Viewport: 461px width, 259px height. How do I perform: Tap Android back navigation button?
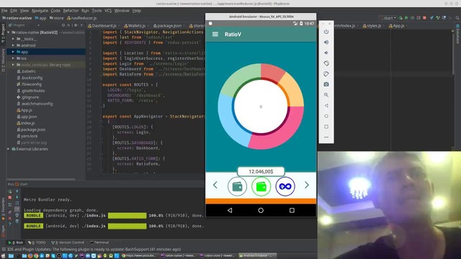tap(230, 210)
